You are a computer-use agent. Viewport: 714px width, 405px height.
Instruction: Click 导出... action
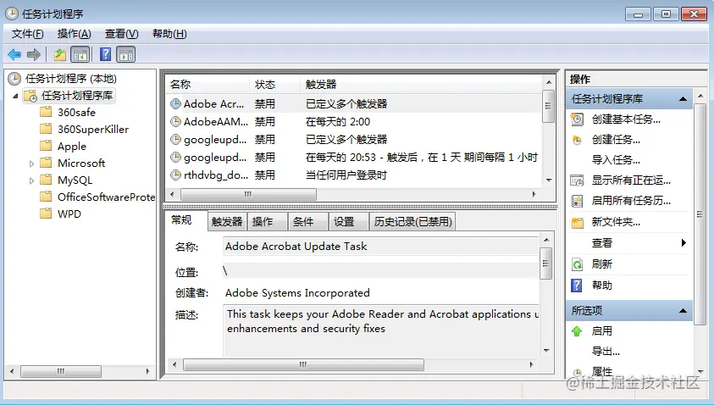pos(606,352)
